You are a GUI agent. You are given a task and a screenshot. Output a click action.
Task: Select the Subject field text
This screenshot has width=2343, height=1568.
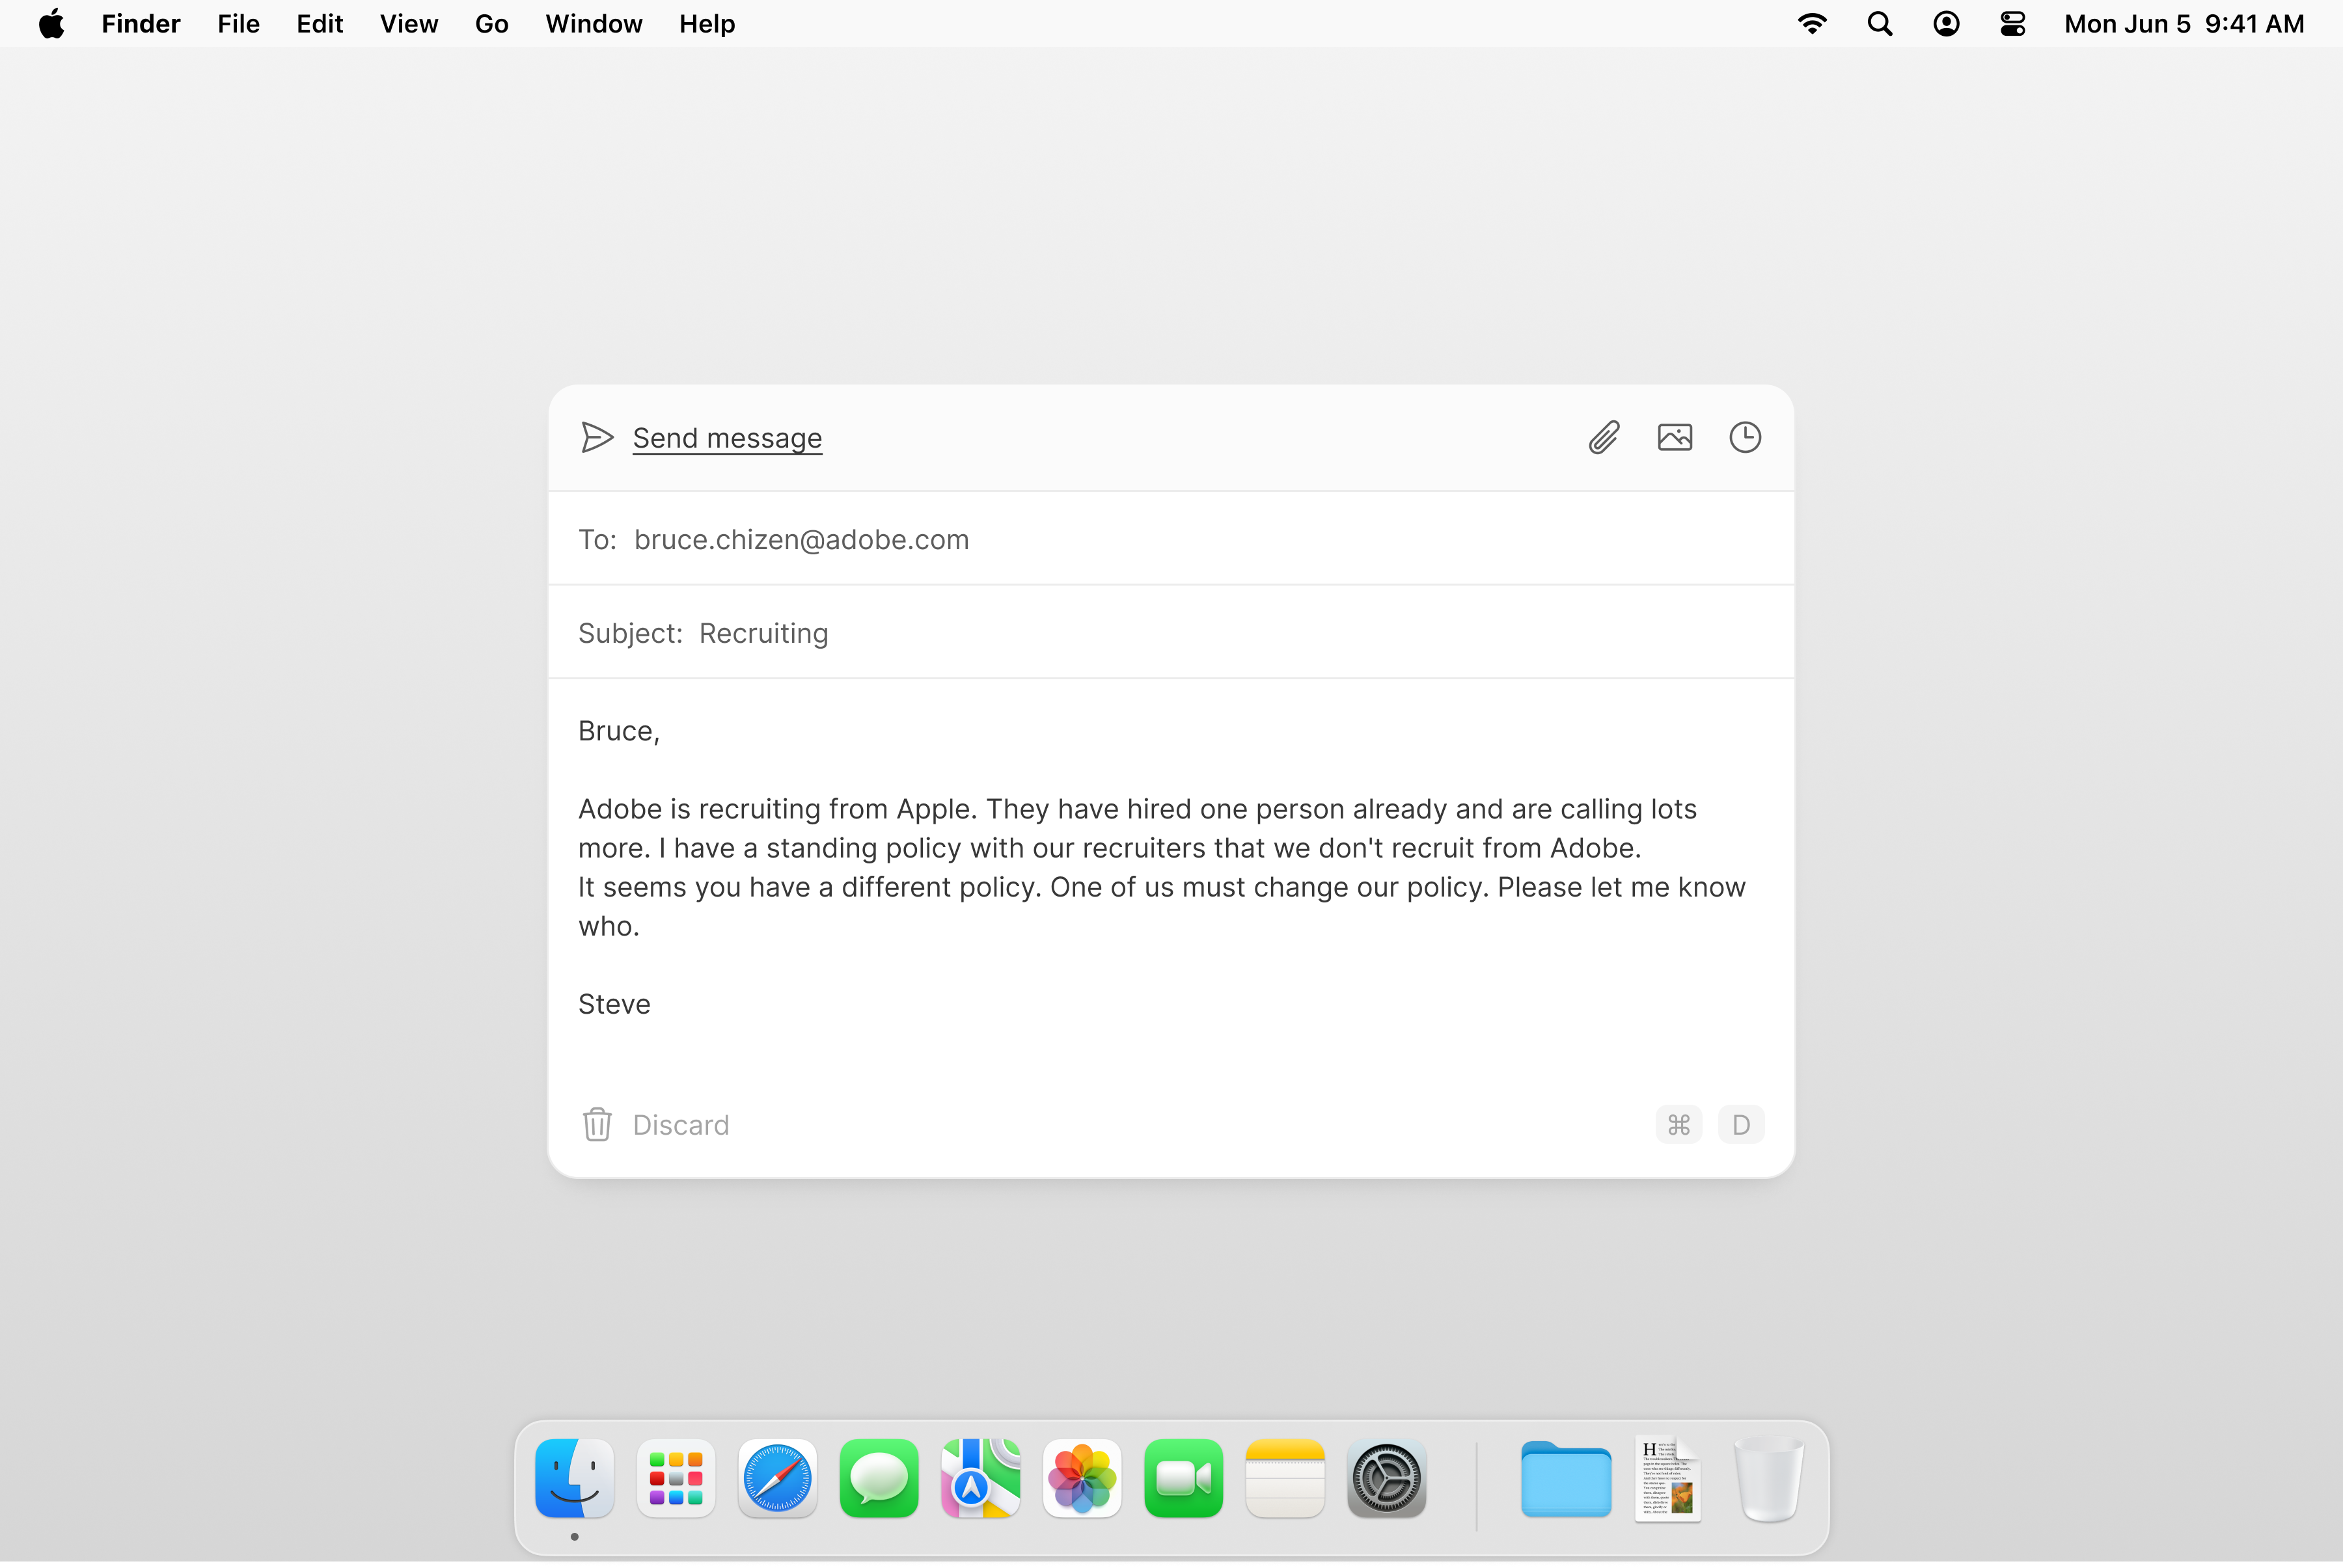point(761,632)
